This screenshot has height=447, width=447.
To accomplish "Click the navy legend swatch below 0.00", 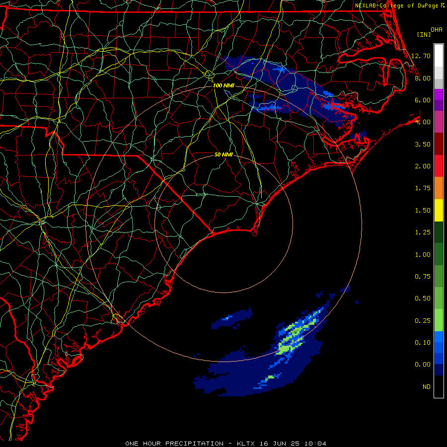I will [x=439, y=370].
